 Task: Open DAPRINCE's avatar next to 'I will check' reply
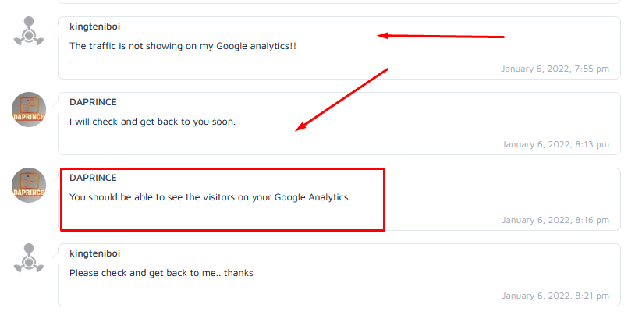pyautogui.click(x=29, y=110)
